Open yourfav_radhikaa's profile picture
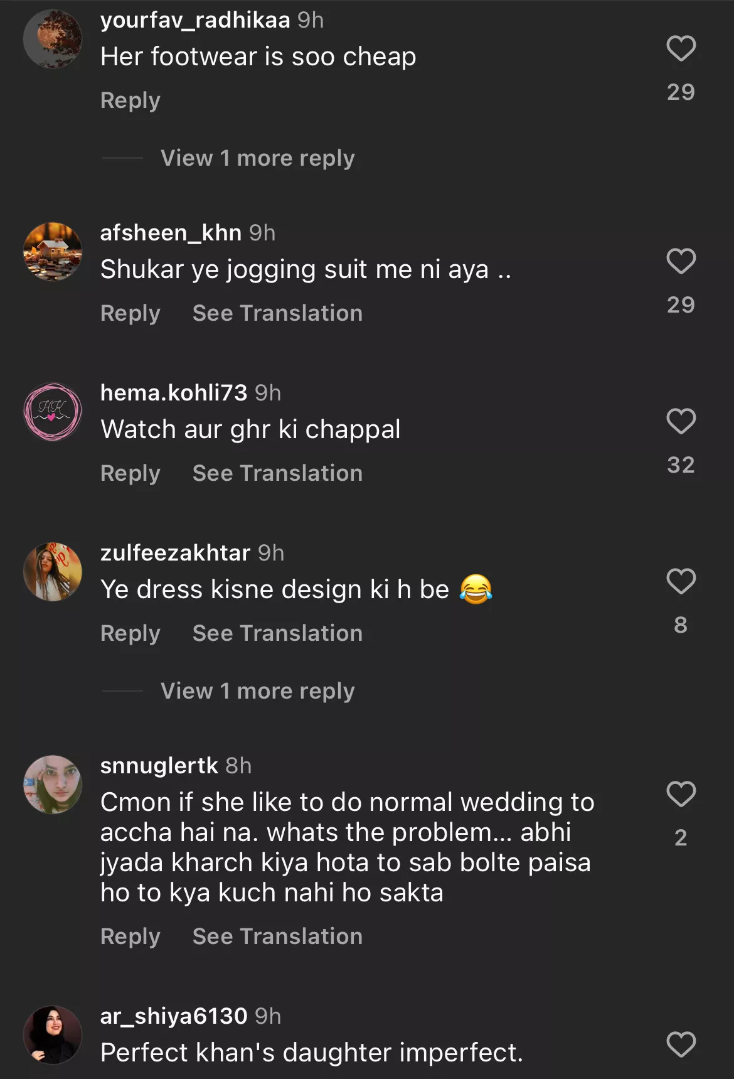The height and width of the screenshot is (1079, 734). [53, 39]
